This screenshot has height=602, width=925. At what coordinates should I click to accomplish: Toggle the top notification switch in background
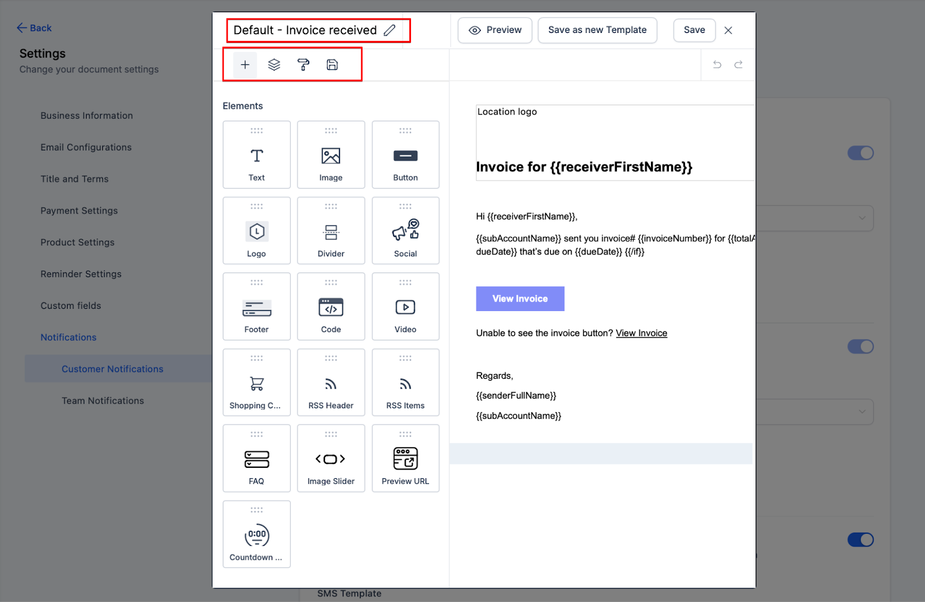pyautogui.click(x=861, y=153)
